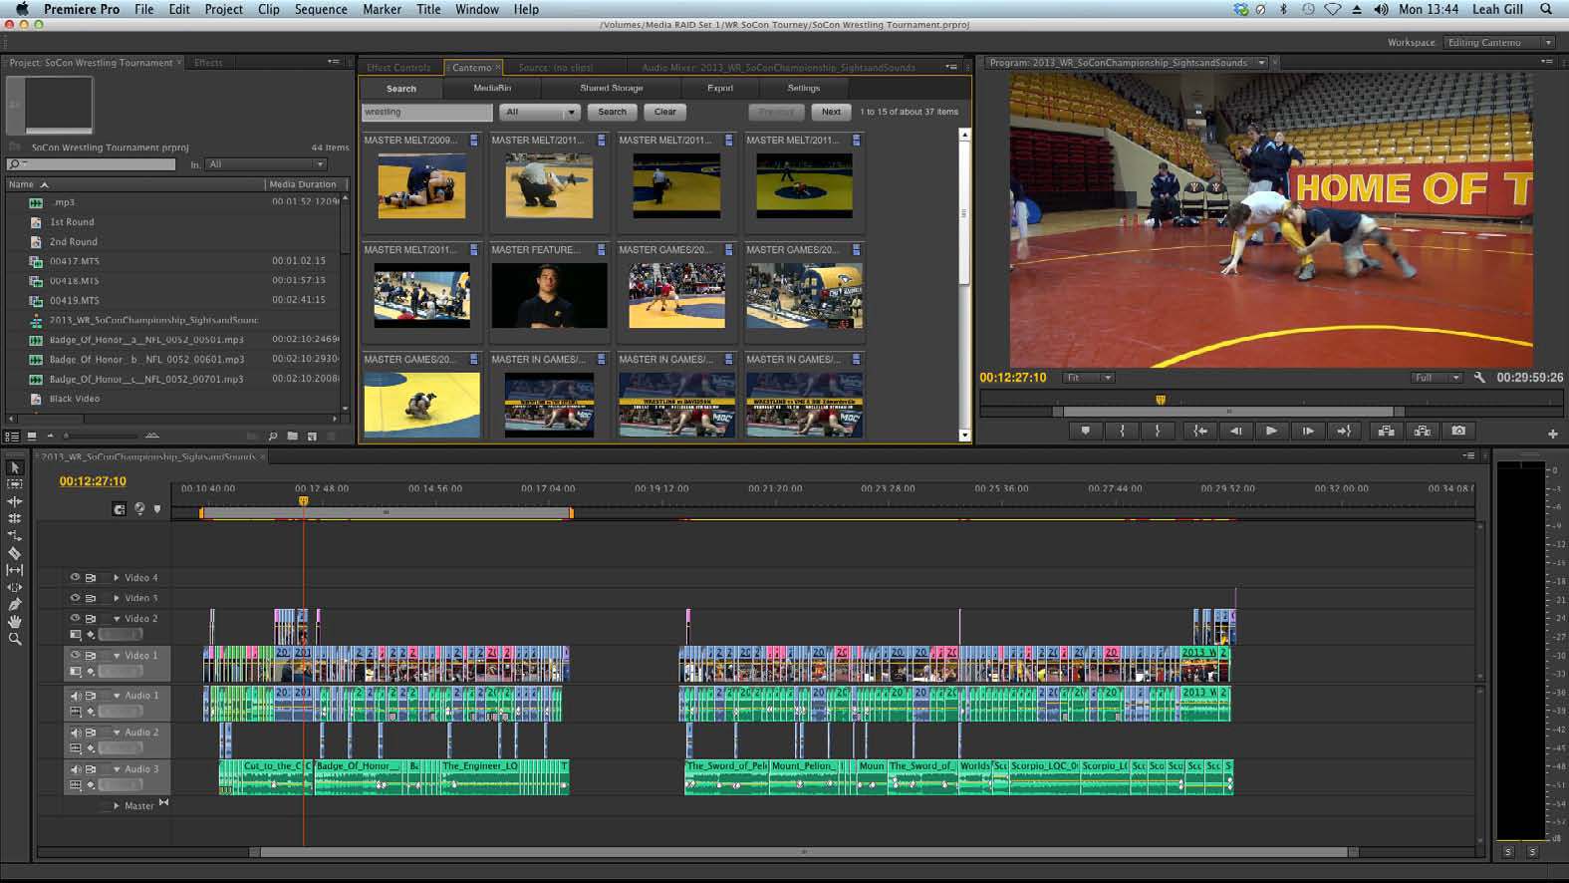
Task: Mute Audio 1 track with speaker toggle
Action: point(75,695)
